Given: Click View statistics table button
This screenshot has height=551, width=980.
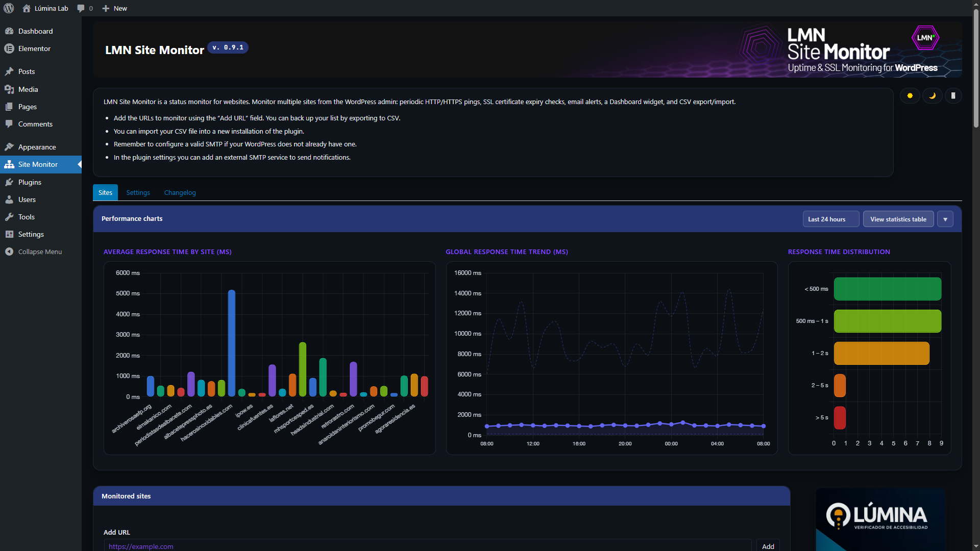Looking at the screenshot, I should coord(898,219).
